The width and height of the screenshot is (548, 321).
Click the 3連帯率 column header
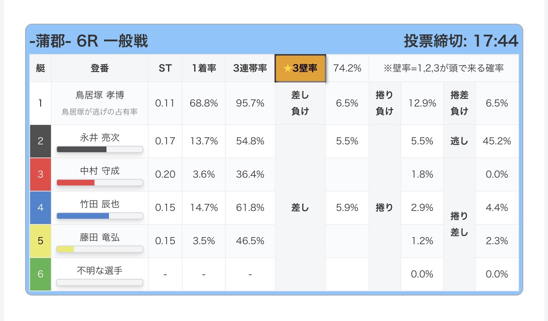250,68
